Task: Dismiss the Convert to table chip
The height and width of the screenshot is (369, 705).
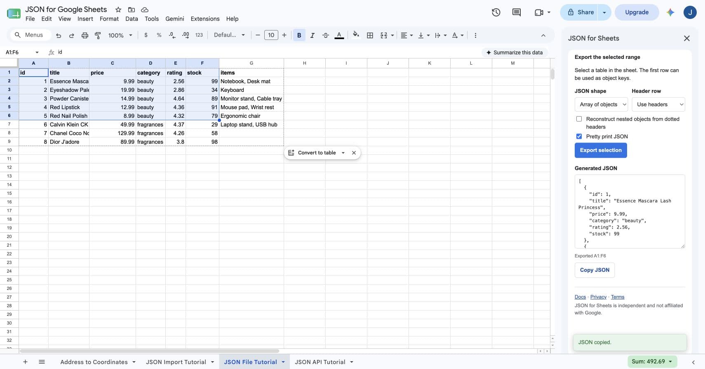Action: click(x=354, y=153)
